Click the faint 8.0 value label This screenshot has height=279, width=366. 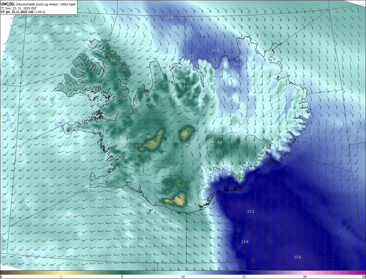coord(27,230)
